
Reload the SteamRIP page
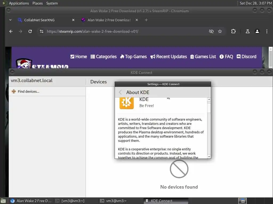tap(30, 31)
